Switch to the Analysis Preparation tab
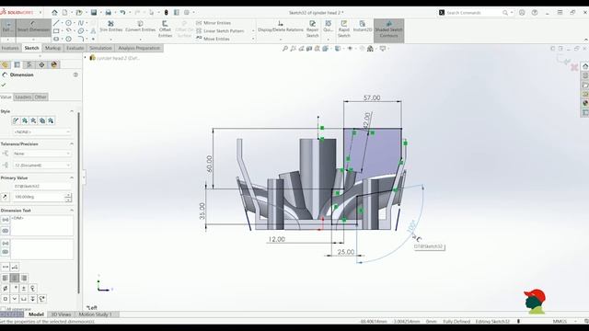Viewport: 589px width, 331px height. click(139, 48)
